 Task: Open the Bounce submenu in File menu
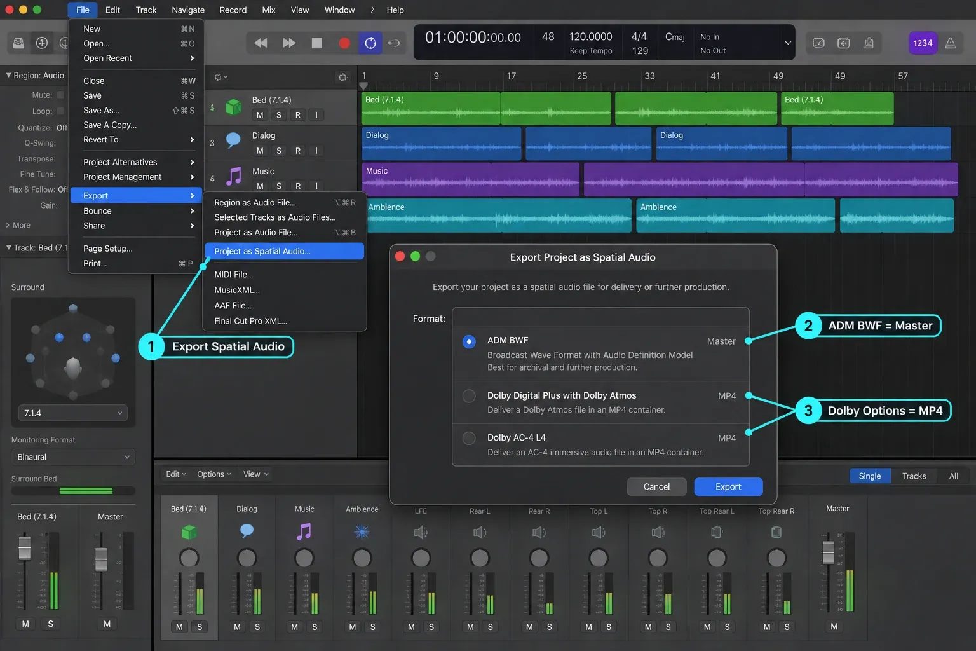136,211
